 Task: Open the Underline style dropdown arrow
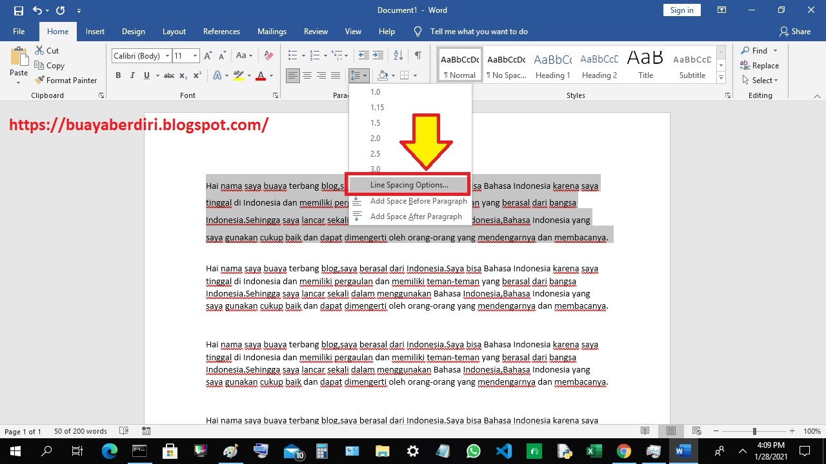[157, 75]
